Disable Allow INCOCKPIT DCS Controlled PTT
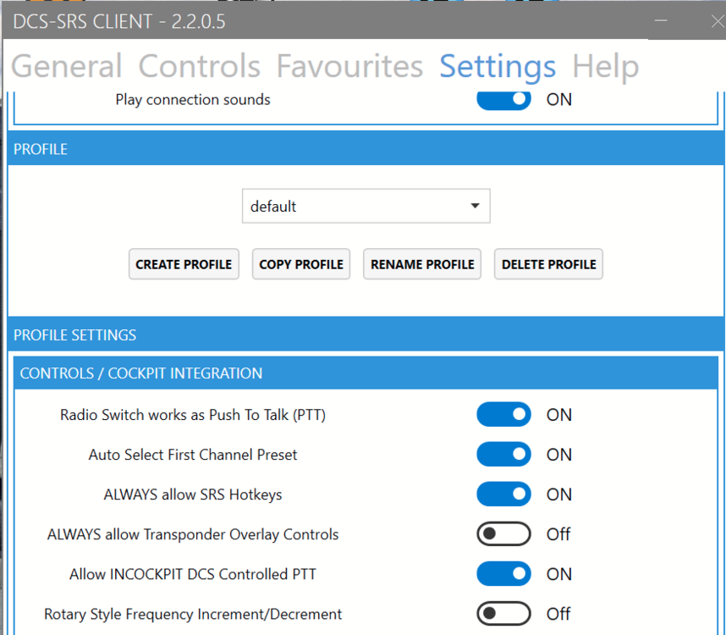 pyautogui.click(x=503, y=574)
